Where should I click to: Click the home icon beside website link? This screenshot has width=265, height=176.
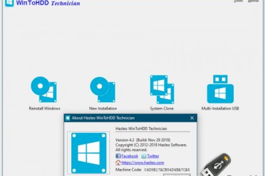point(118,163)
